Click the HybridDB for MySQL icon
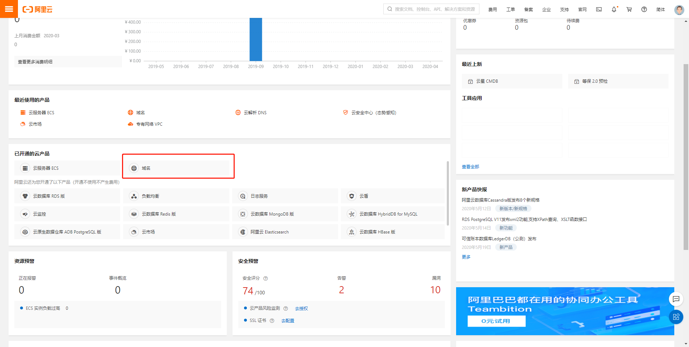This screenshot has height=347, width=689. pos(352,214)
